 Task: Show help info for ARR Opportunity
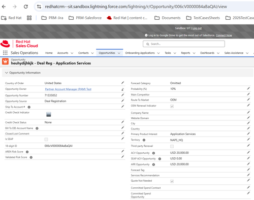153,164
